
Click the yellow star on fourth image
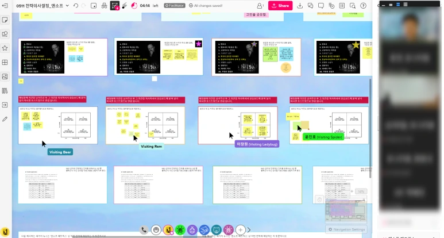(356, 45)
